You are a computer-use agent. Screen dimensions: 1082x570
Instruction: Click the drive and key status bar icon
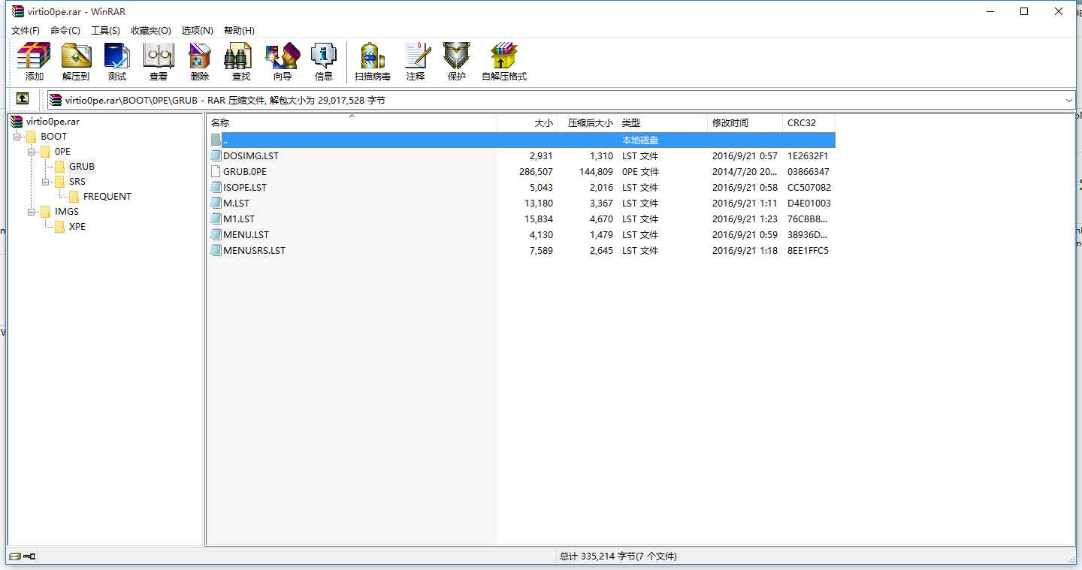22,556
